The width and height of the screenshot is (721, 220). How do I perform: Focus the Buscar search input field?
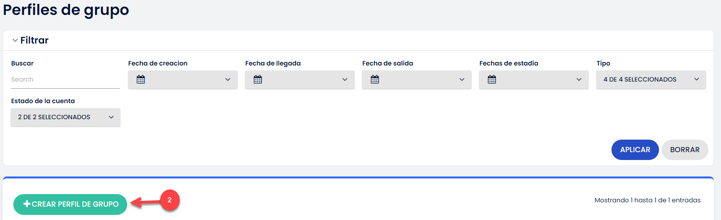[66, 80]
